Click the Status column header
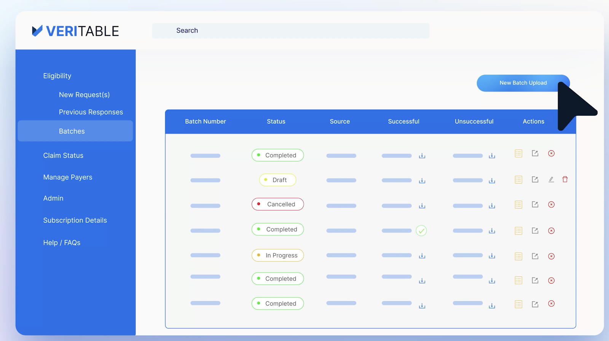Viewport: 609px width, 341px height. click(x=276, y=121)
